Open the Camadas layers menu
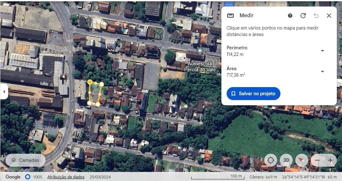342x181 pixels. [x=25, y=160]
